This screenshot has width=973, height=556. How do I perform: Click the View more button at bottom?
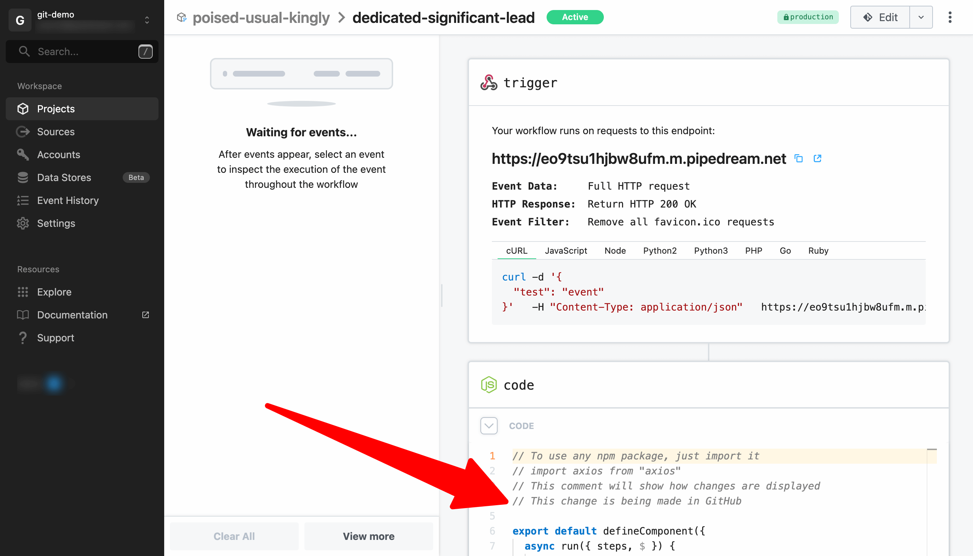click(x=368, y=536)
